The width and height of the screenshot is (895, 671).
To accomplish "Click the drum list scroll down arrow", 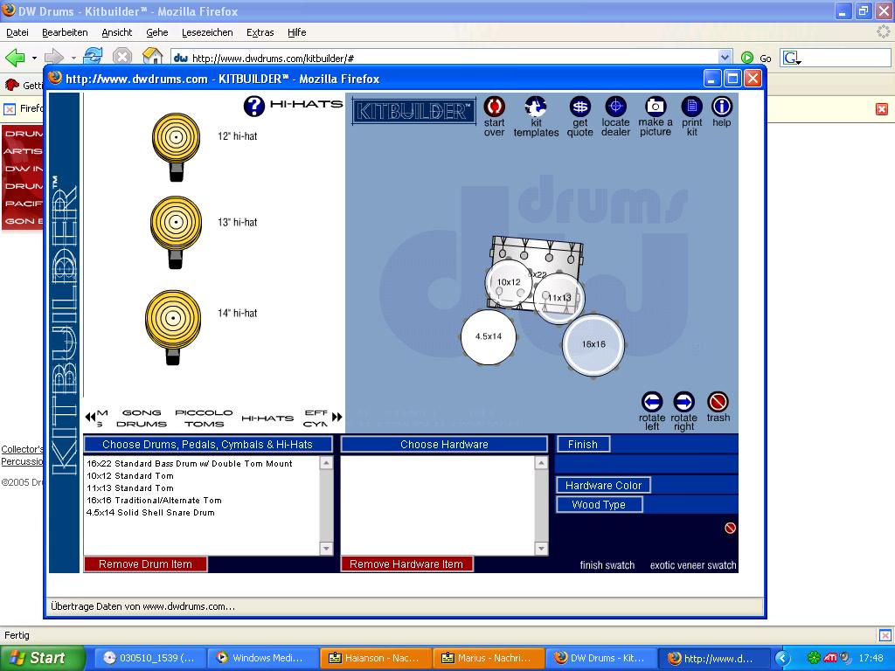I will pos(326,549).
